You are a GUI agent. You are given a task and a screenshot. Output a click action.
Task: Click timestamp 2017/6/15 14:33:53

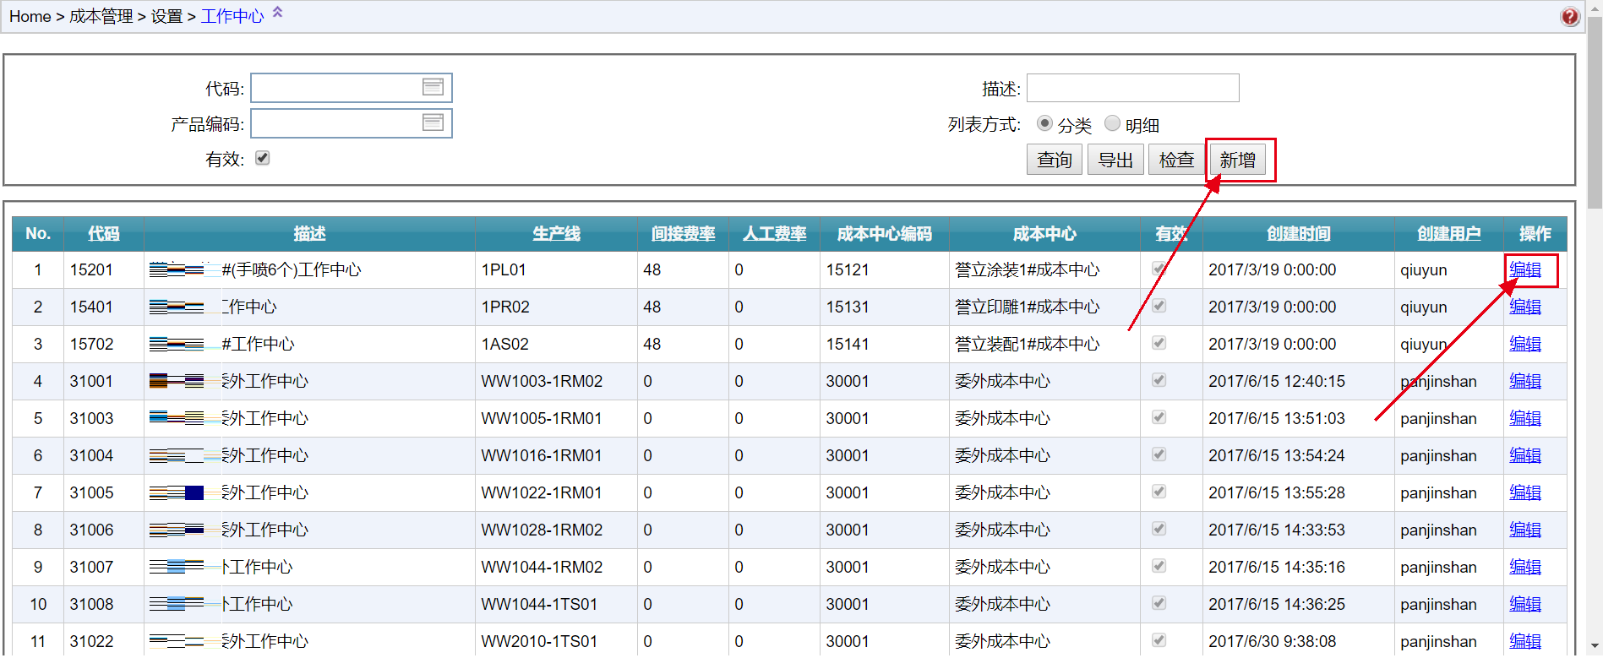pos(1277,530)
